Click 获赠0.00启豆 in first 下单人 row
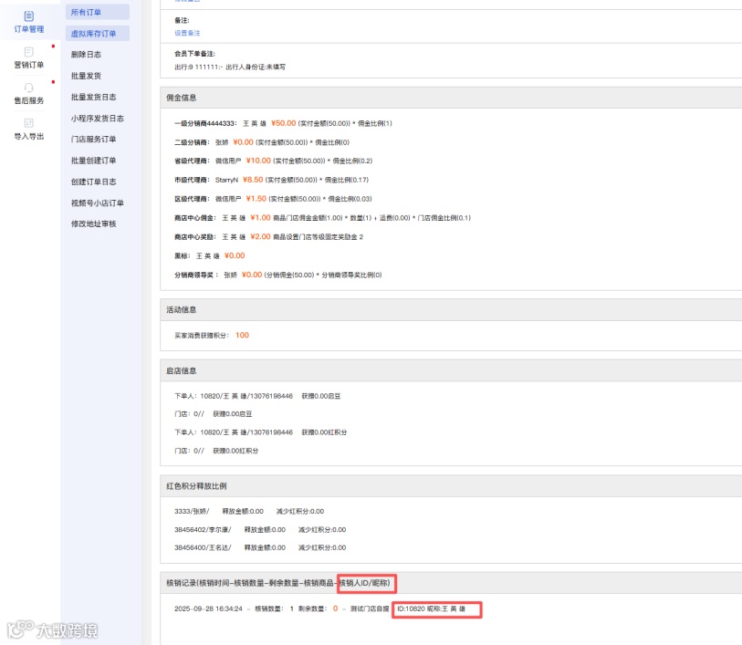This screenshot has height=645, width=742. point(321,396)
